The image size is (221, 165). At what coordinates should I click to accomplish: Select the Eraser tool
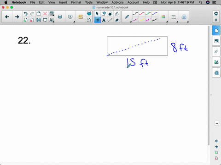click(x=116, y=20)
